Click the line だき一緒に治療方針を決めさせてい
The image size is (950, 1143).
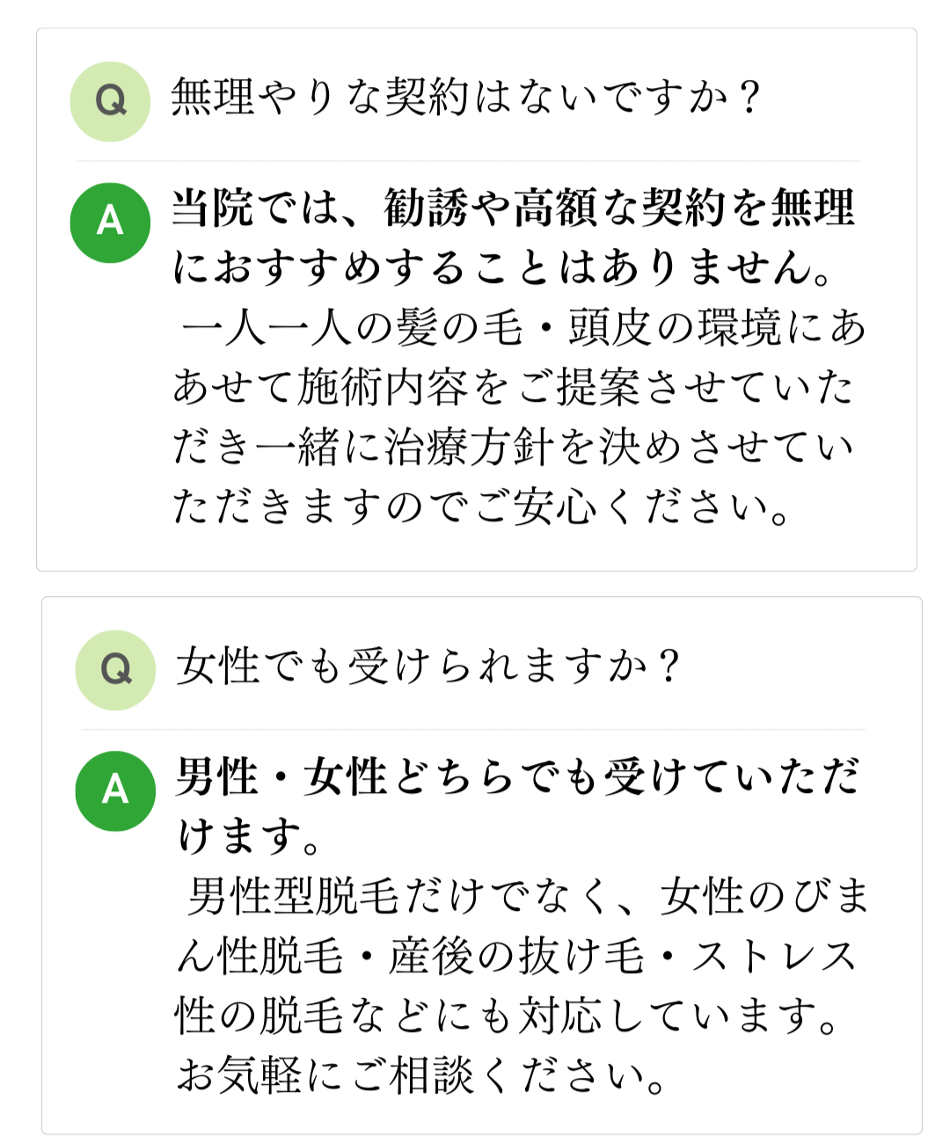point(514,447)
